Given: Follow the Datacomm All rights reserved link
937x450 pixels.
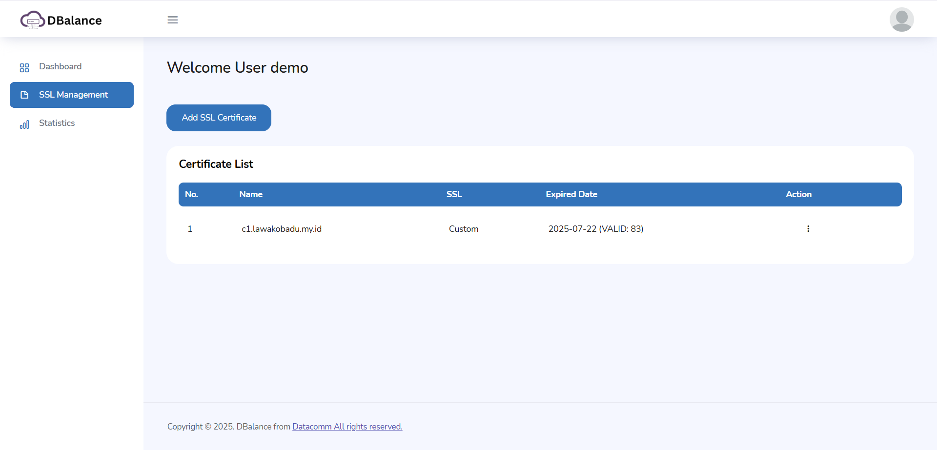Looking at the screenshot, I should pos(347,427).
